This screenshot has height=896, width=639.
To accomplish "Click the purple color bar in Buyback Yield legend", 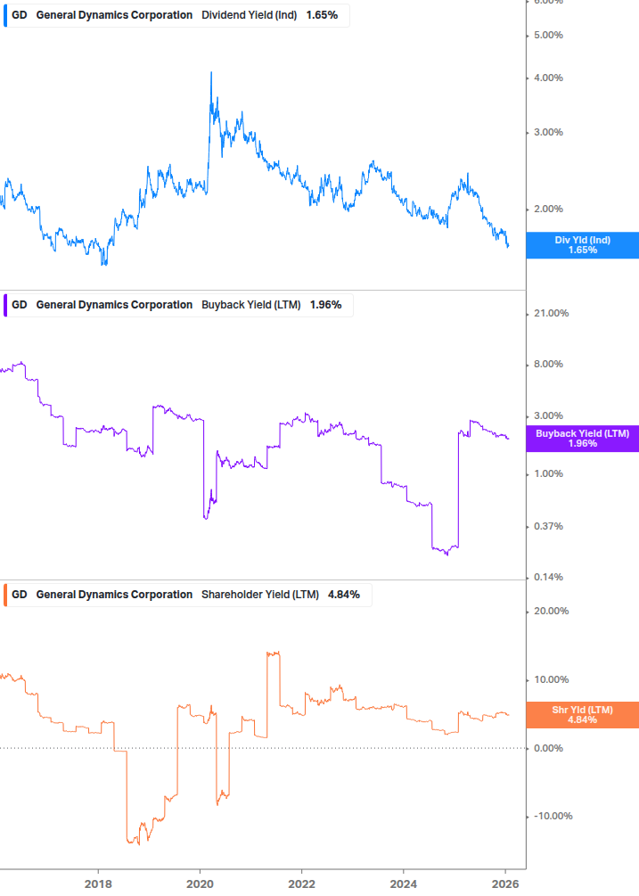I will coord(5,305).
